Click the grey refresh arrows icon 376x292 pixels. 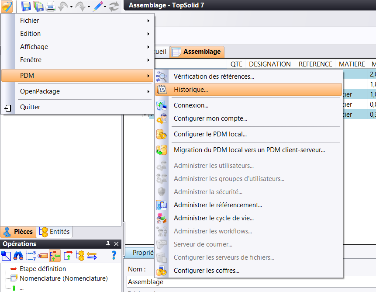point(114,7)
